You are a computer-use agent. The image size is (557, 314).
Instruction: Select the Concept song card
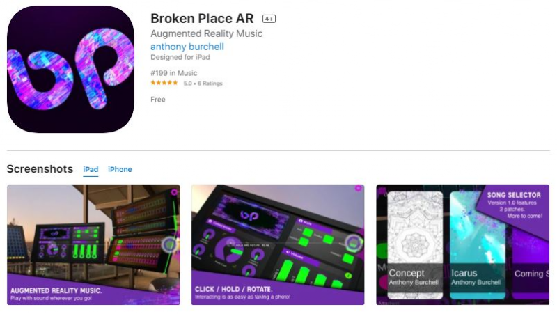tap(415, 245)
